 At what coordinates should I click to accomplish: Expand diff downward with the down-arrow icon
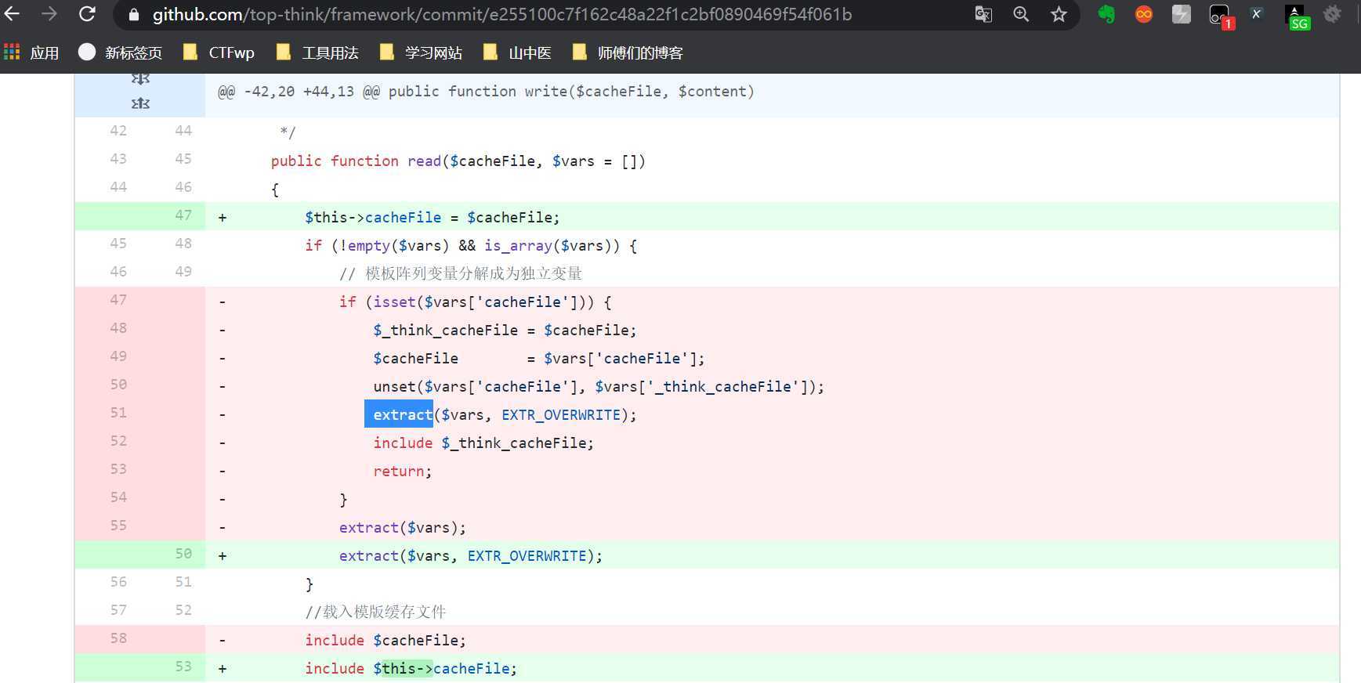[x=140, y=78]
